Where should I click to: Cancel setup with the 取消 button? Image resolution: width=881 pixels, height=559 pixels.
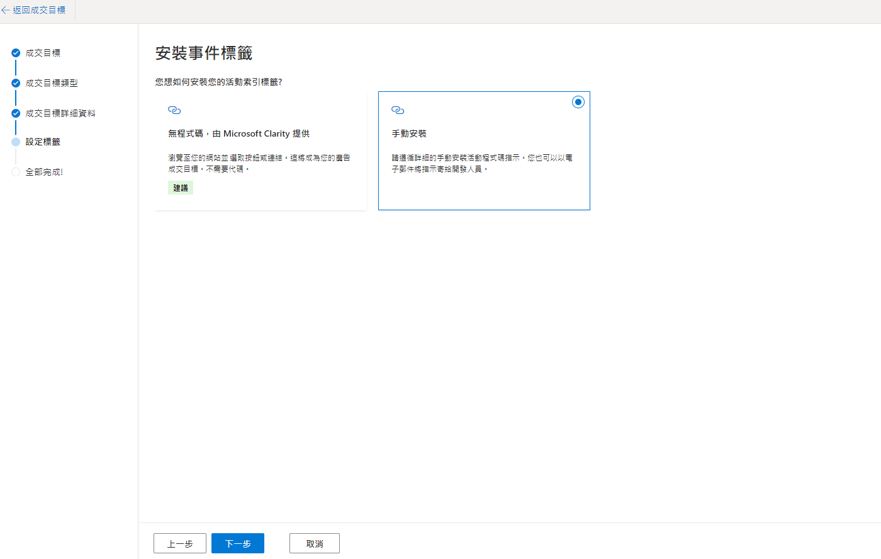[315, 543]
